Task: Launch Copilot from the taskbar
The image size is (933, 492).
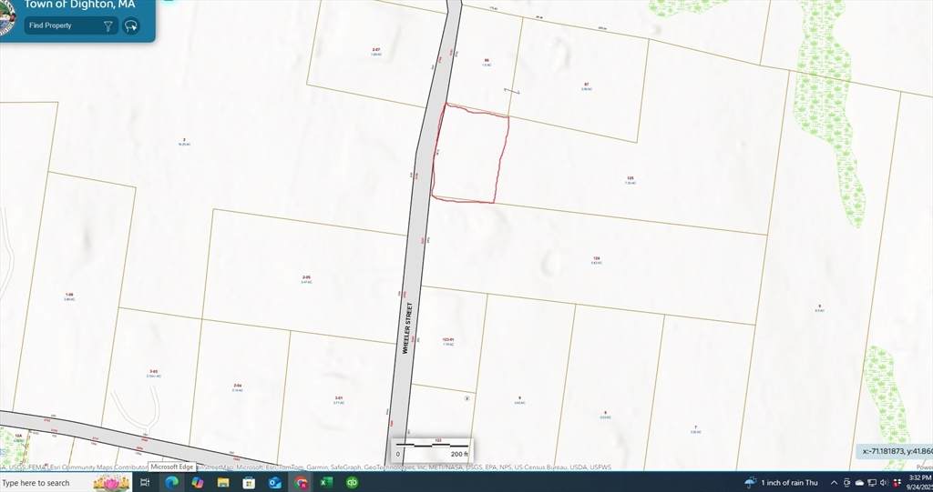Action: (197, 482)
